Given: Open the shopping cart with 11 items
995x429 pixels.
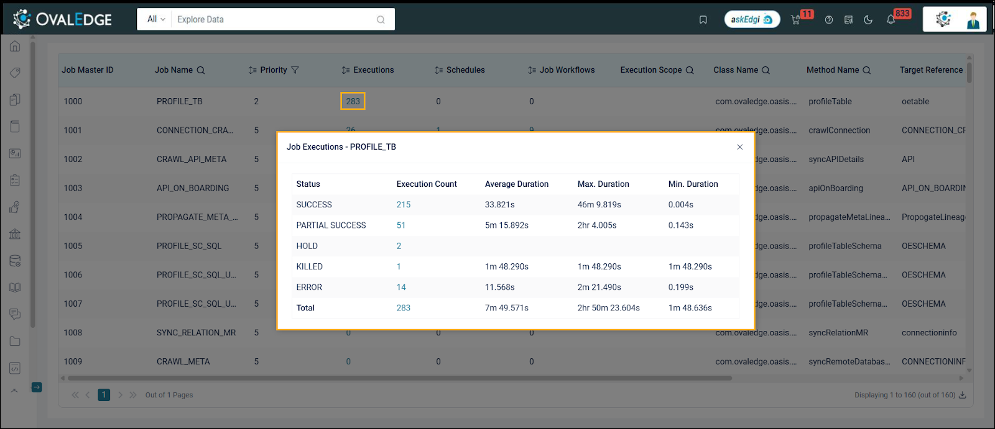Looking at the screenshot, I should click(795, 20).
